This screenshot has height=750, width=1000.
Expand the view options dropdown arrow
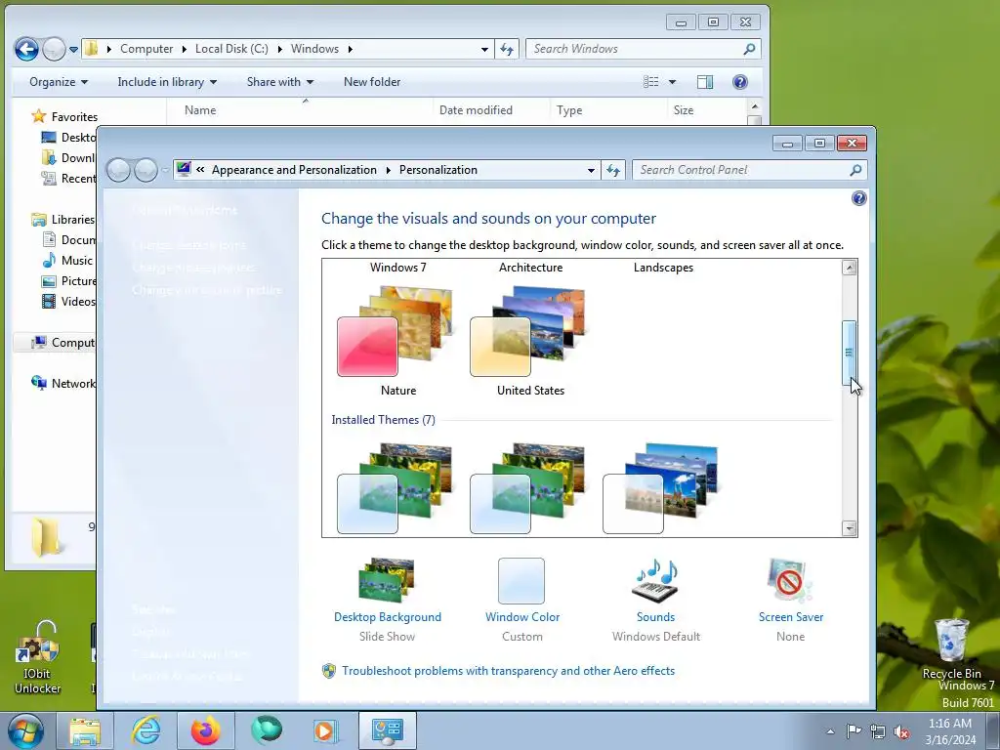[672, 82]
